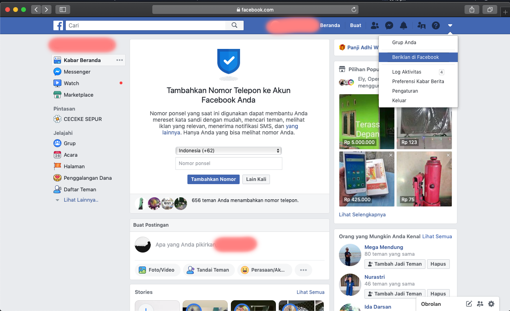The width and height of the screenshot is (510, 311).
Task: Open Lihat Selengkapnya in marketplace
Action: point(362,214)
